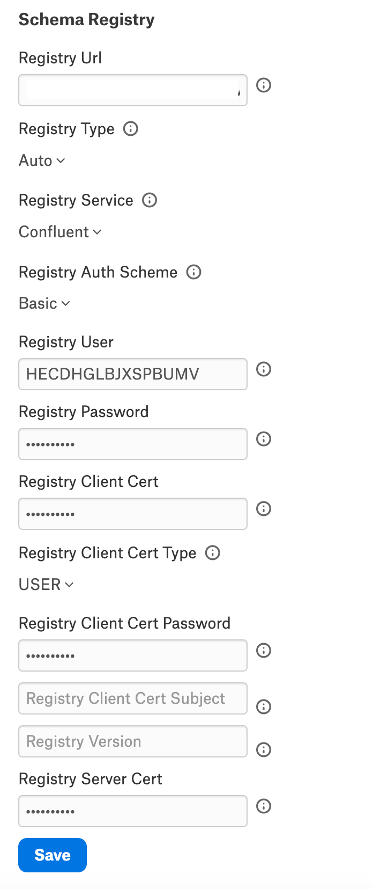Show info for Registry Server Cert field

point(264,806)
